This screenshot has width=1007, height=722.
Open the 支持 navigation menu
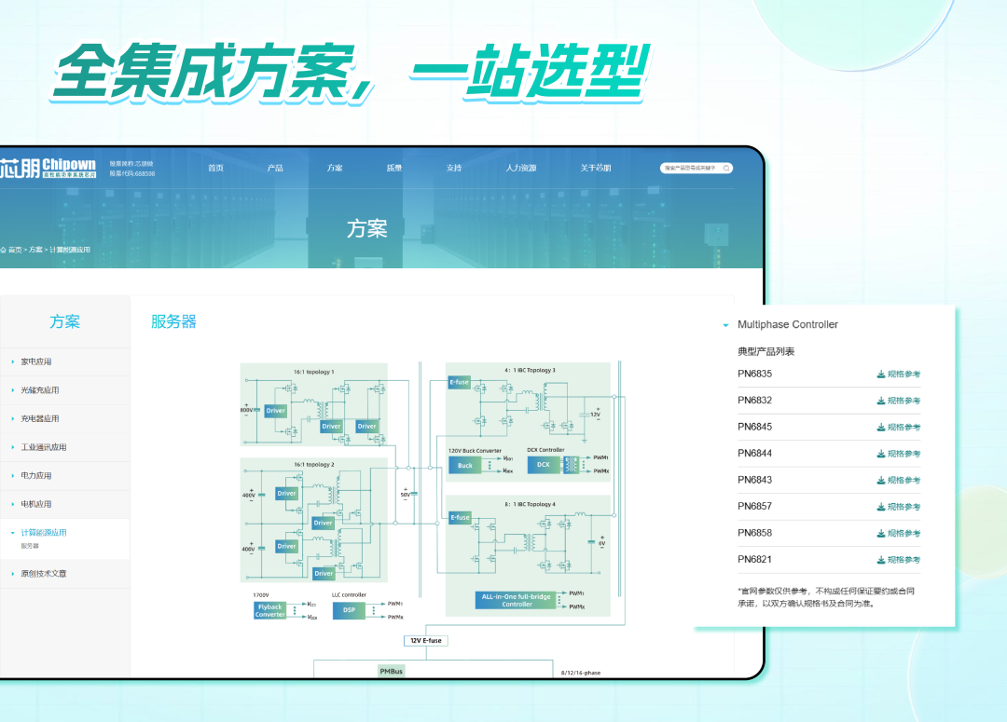pos(453,168)
